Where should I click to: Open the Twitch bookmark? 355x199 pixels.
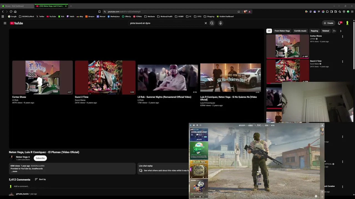pyautogui.click(x=70, y=17)
